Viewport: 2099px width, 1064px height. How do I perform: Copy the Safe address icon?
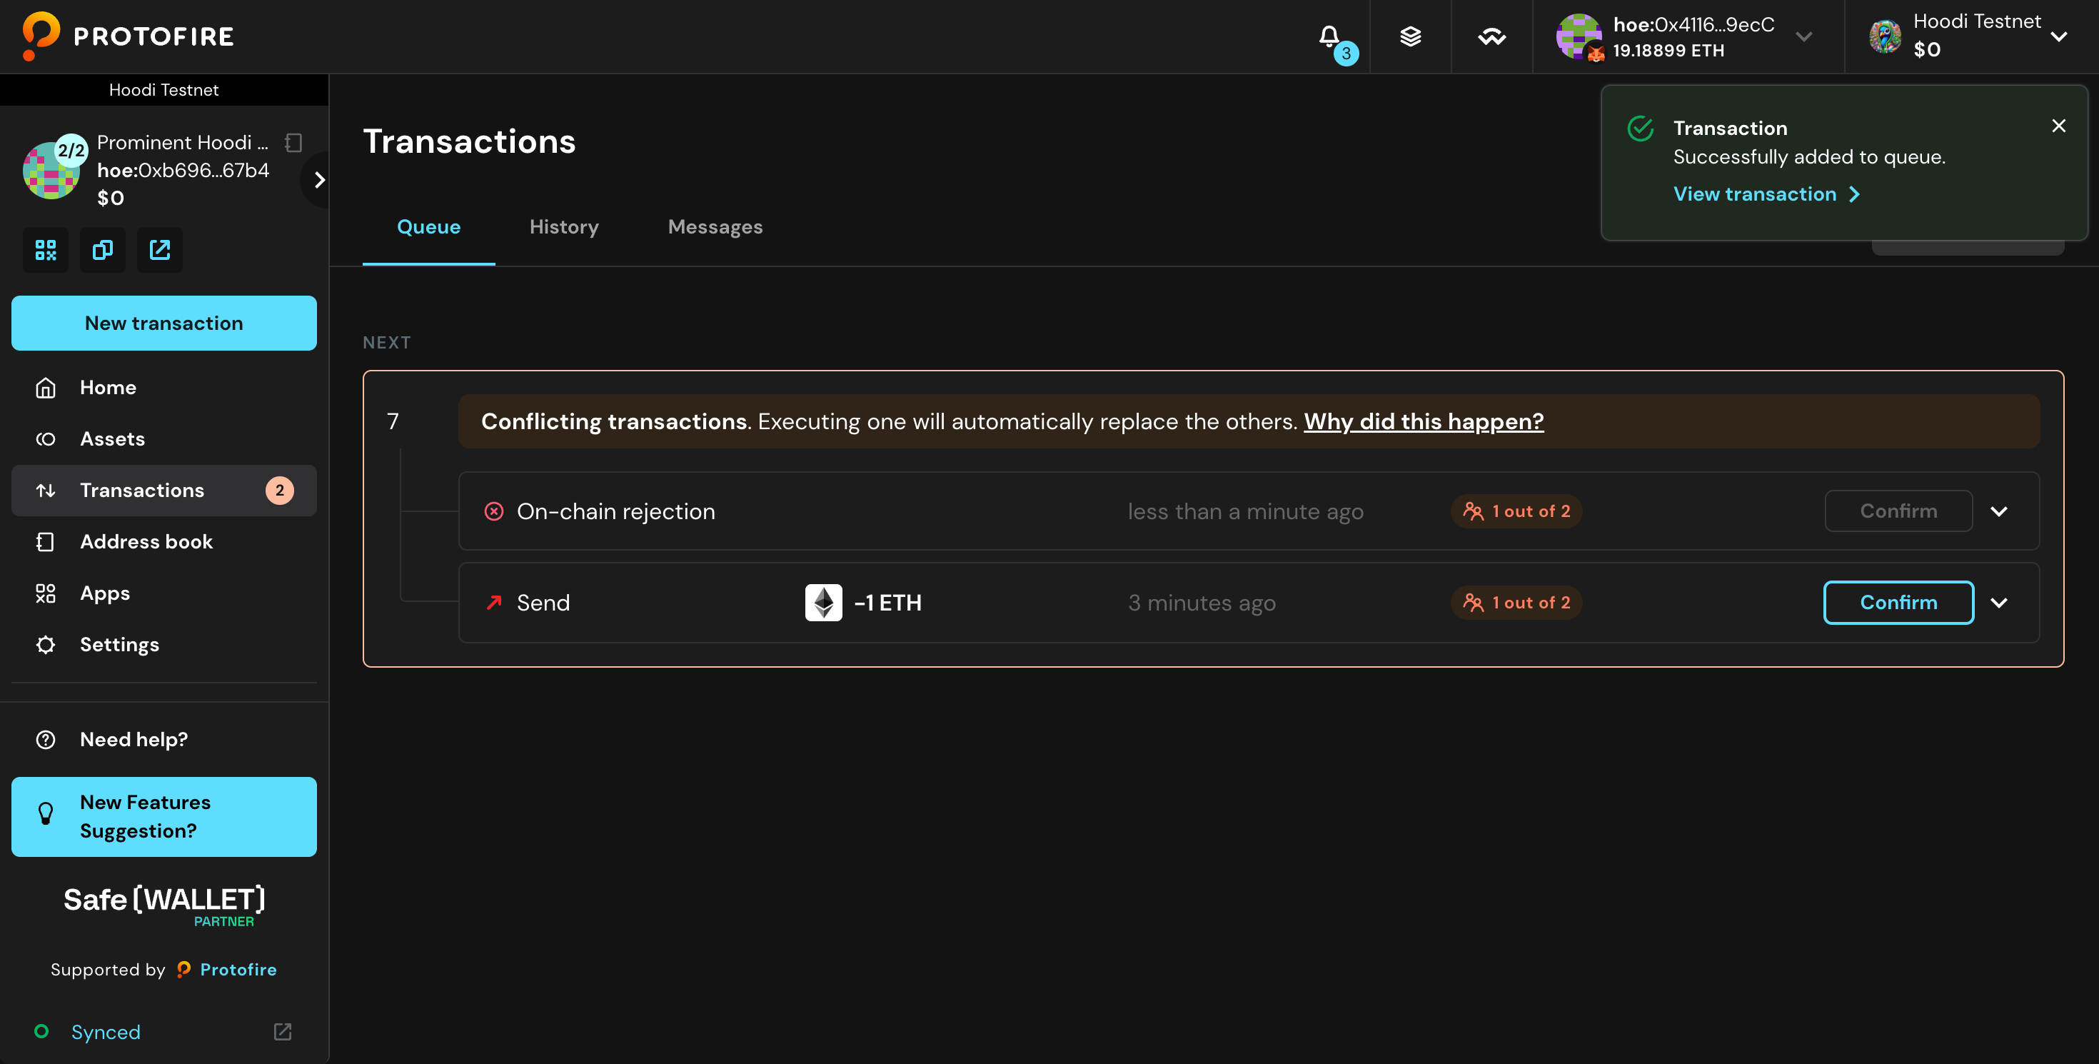103,249
